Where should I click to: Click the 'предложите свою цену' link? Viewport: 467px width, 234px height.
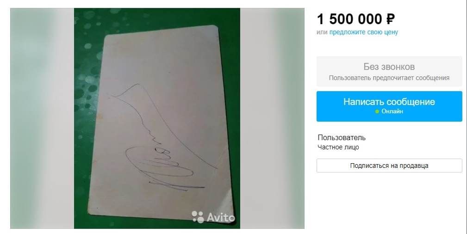tap(363, 32)
